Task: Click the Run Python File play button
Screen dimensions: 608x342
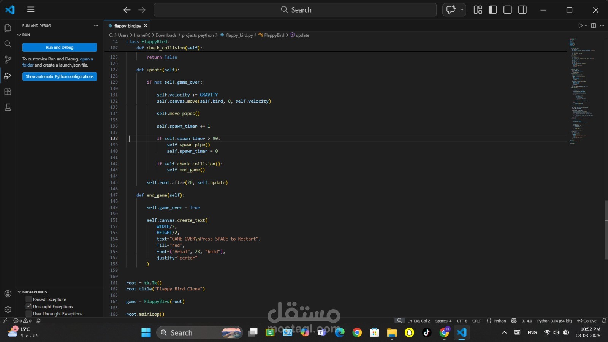Action: (580, 25)
